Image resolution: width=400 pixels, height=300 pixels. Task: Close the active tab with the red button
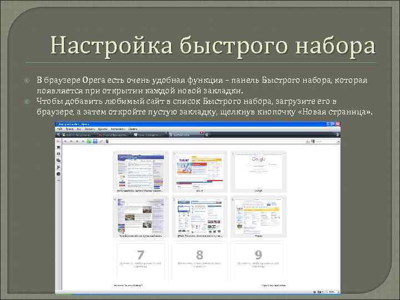202,132
